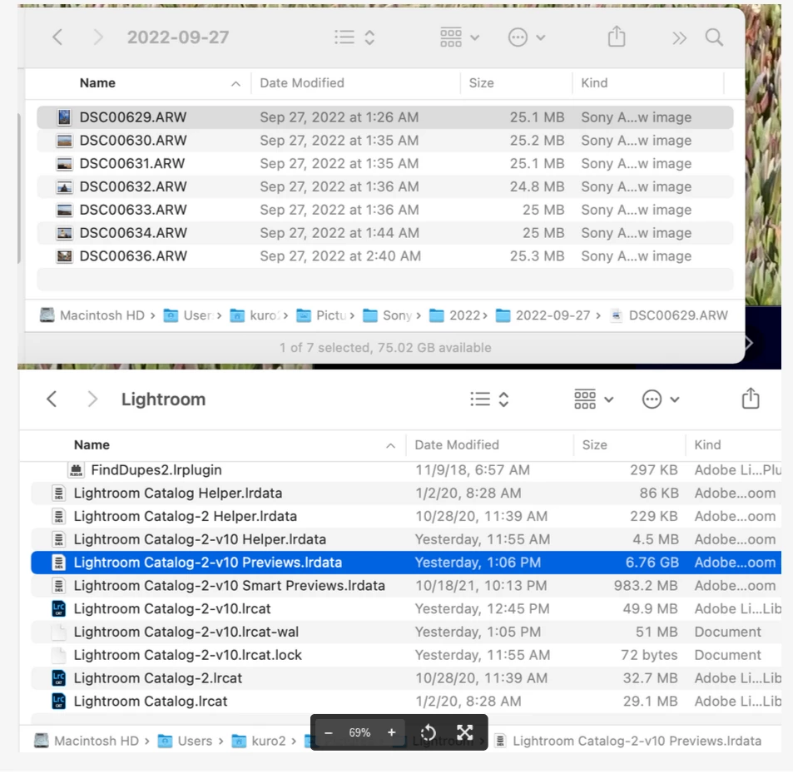Select file DSC00633.ARW

(385, 210)
